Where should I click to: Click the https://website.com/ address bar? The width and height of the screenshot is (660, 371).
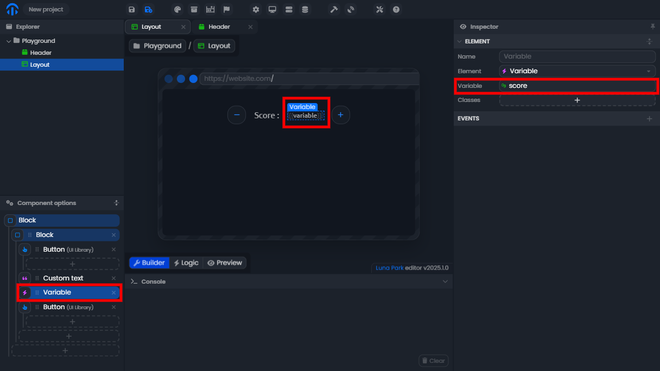[309, 79]
